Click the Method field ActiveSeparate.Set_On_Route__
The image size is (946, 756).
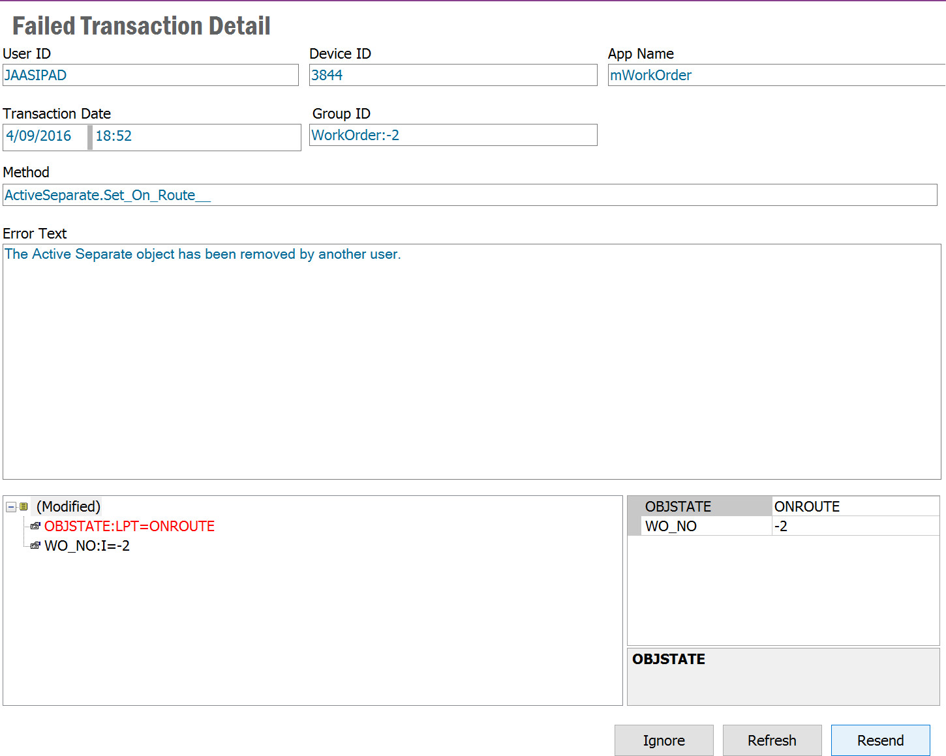470,196
